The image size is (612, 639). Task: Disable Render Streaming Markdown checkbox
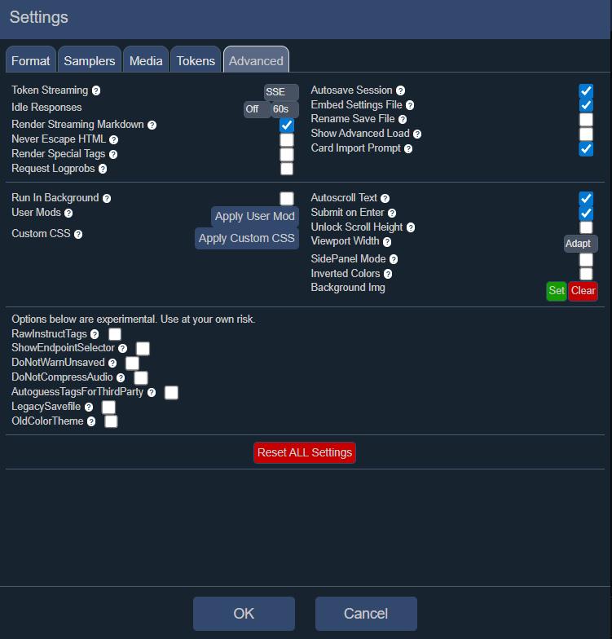tap(287, 126)
